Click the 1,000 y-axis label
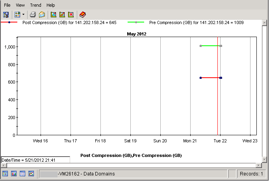 10,47
